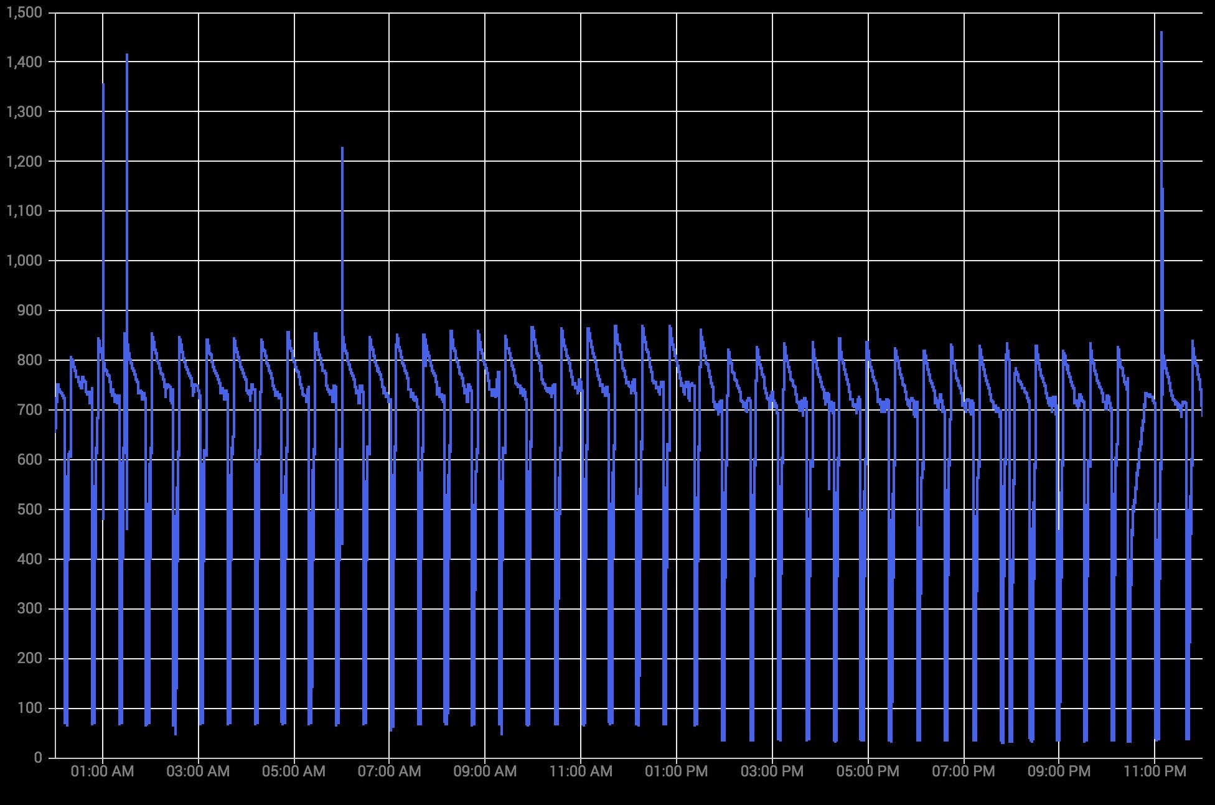The width and height of the screenshot is (1215, 805).
Task: Click the 01:00 AM x-axis label
Action: 102,771
